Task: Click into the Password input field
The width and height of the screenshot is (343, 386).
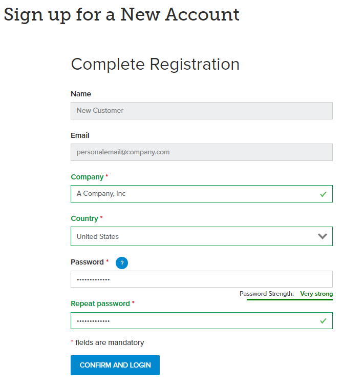Action: pos(202,279)
